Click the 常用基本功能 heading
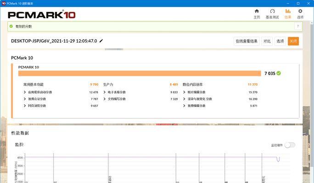Viewport: 314px width, 183px height. click(34, 85)
